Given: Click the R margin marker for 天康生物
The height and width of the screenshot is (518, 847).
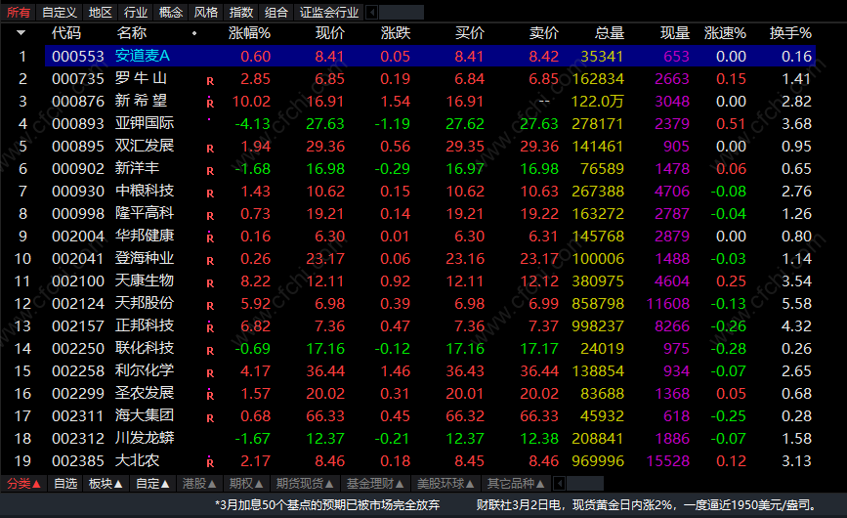Looking at the screenshot, I should (x=210, y=283).
